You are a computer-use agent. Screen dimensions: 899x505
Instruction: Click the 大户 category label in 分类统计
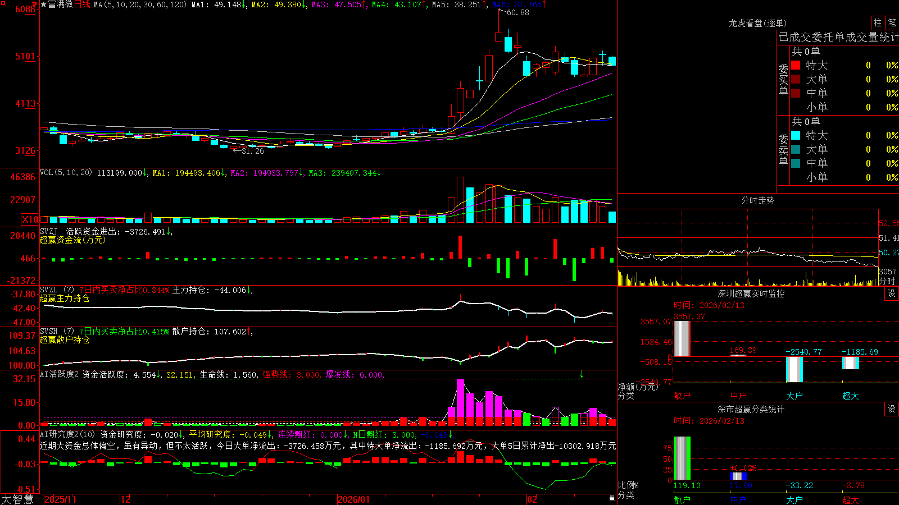[794, 499]
